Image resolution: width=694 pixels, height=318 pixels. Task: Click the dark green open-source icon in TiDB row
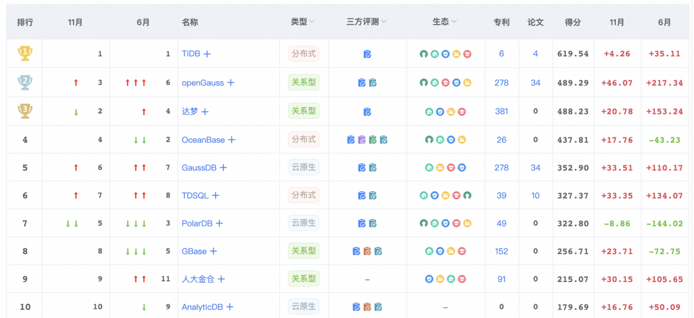point(423,54)
